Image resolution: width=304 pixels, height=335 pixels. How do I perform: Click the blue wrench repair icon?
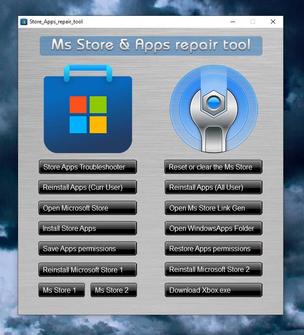pos(214,109)
